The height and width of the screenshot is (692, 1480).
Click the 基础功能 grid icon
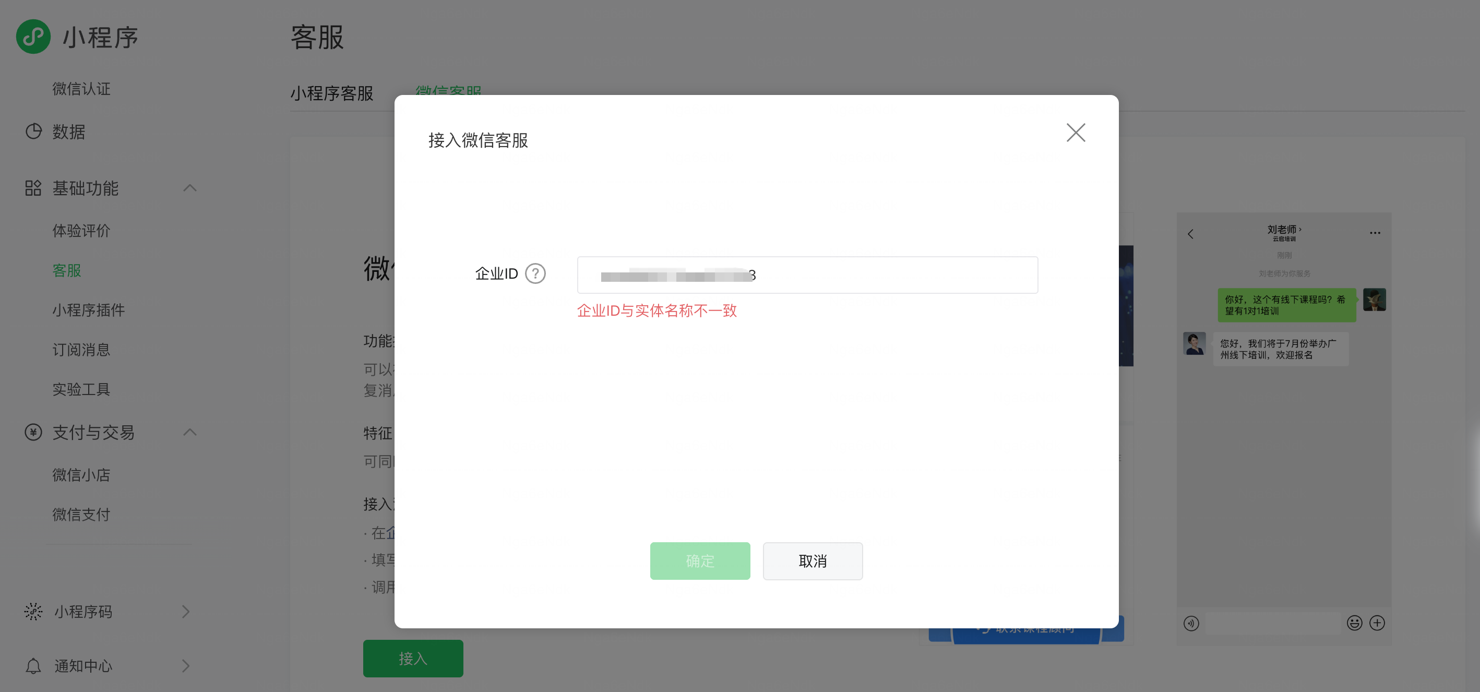point(33,188)
